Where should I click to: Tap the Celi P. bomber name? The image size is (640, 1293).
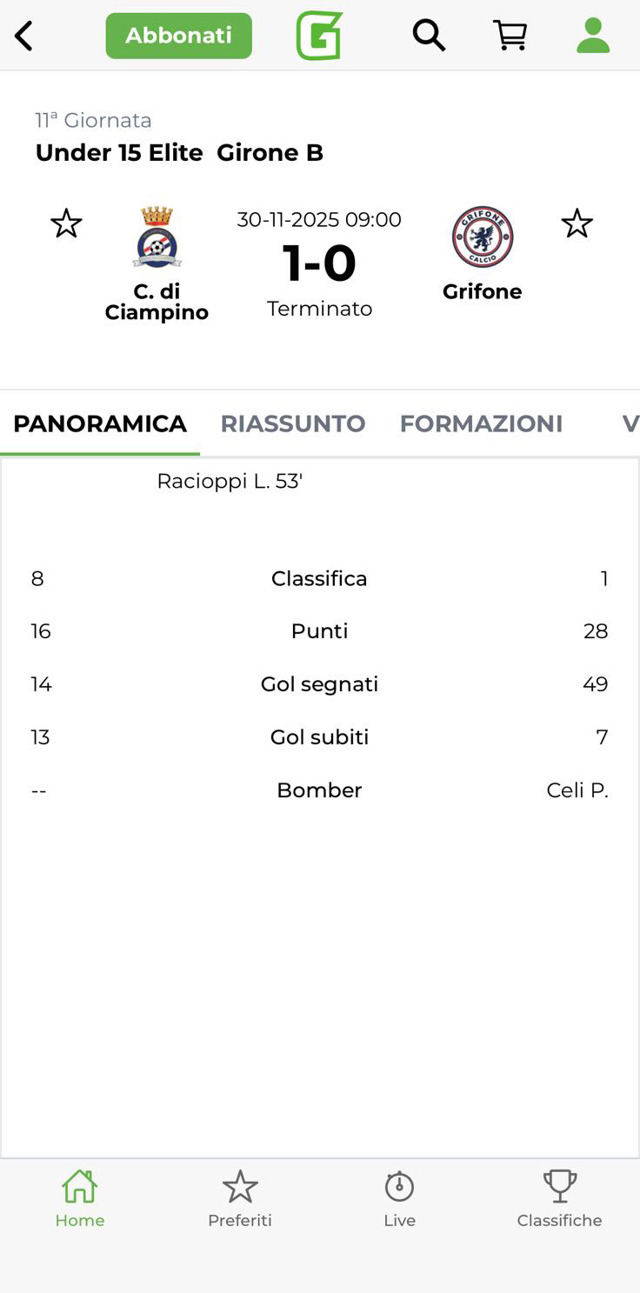point(577,790)
